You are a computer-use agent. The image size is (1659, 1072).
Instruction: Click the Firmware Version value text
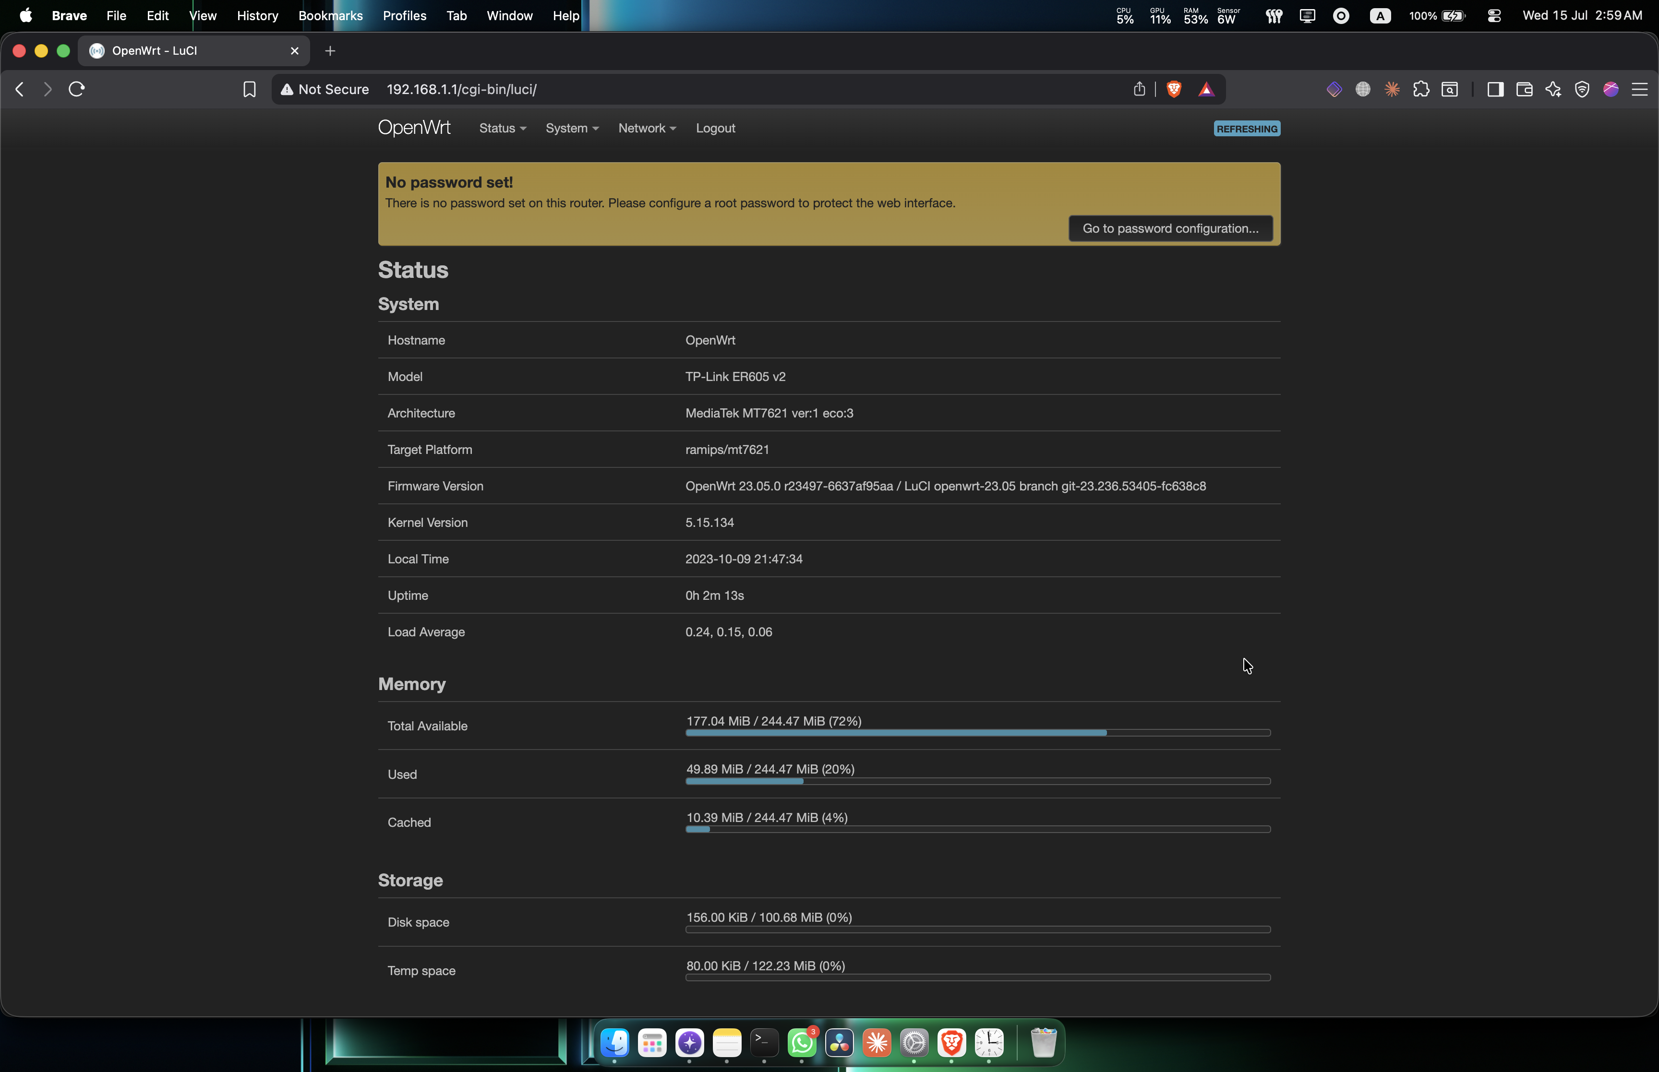[x=945, y=486]
